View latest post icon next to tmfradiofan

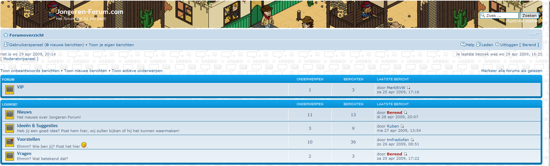pyautogui.click(x=412, y=140)
